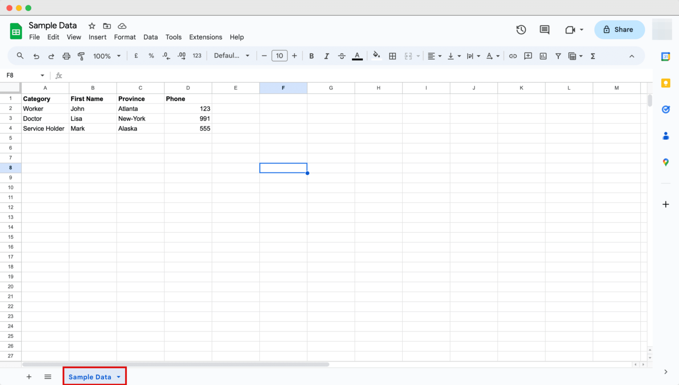Expand the text wrapping options

[x=479, y=56]
